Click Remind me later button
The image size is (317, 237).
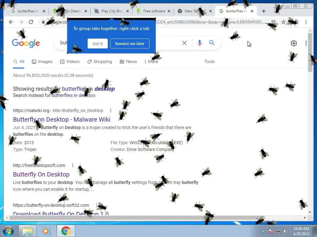[130, 44]
